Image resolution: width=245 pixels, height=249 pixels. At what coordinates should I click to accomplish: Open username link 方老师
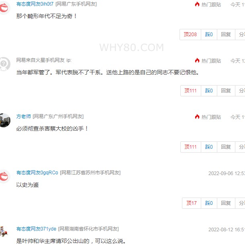click(x=24, y=116)
